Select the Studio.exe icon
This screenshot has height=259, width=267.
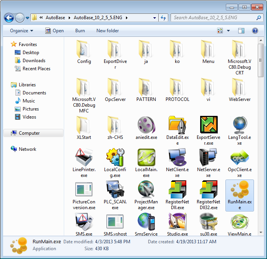click(x=177, y=221)
